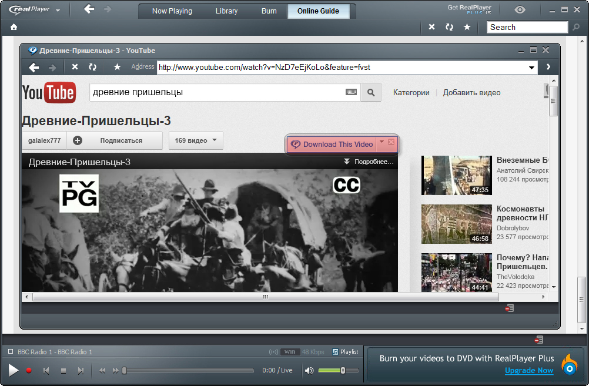
Task: Open the Playlist button
Action: click(x=345, y=352)
